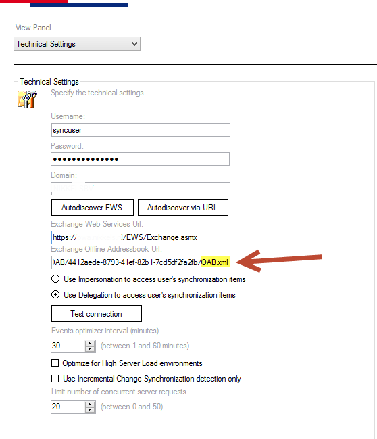Increase concurrent server requests limit up arrow
The height and width of the screenshot is (439, 377).
tap(89, 404)
